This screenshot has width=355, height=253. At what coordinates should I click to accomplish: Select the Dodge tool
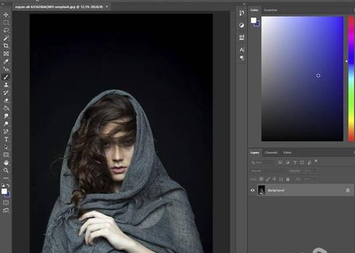tap(6, 124)
